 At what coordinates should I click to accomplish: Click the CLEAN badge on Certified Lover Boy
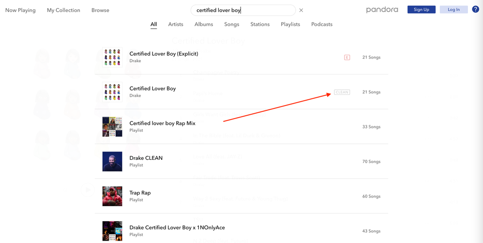click(342, 92)
